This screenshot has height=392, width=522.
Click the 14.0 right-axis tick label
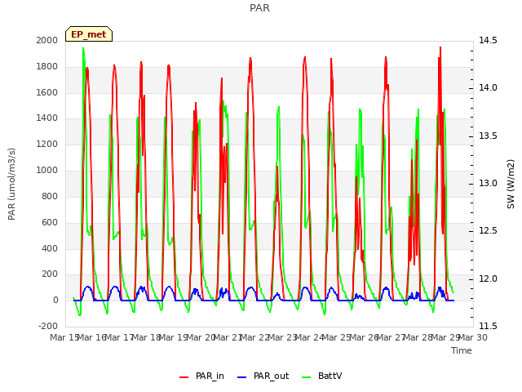point(488,87)
